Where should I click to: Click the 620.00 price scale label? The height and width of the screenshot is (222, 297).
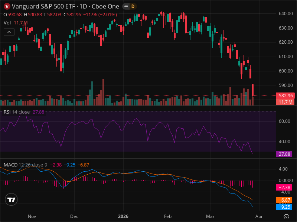click(285, 42)
